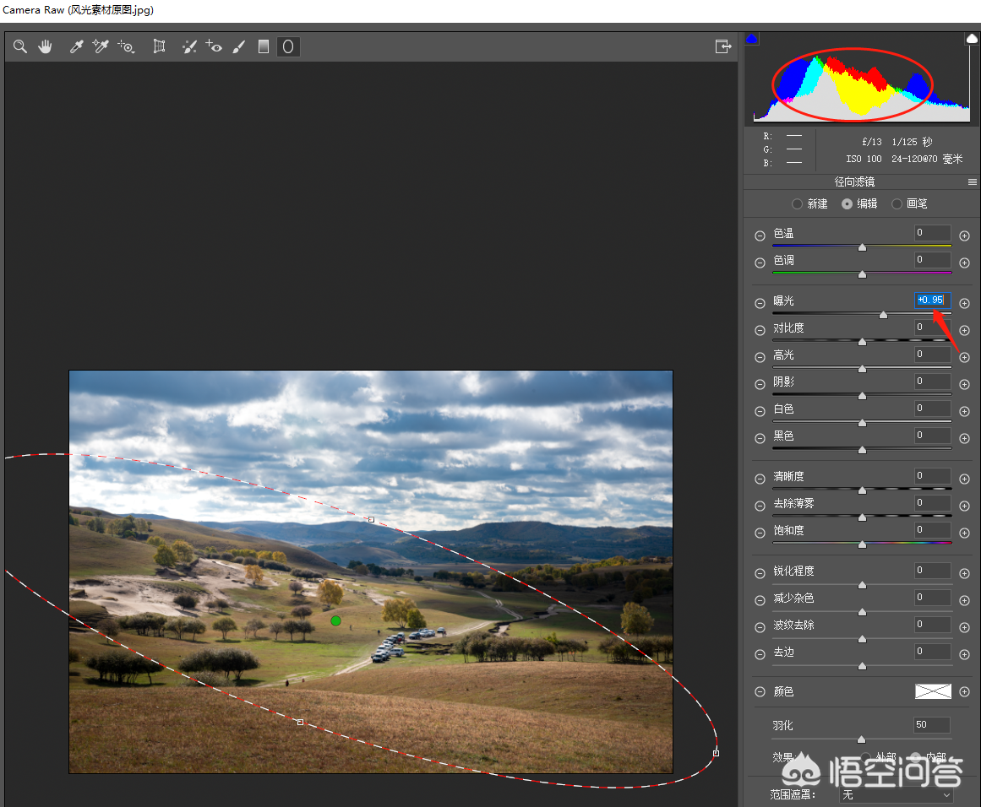Decrease 去边 with its minus icon
Screen dimensions: 981x807
[x=760, y=654]
